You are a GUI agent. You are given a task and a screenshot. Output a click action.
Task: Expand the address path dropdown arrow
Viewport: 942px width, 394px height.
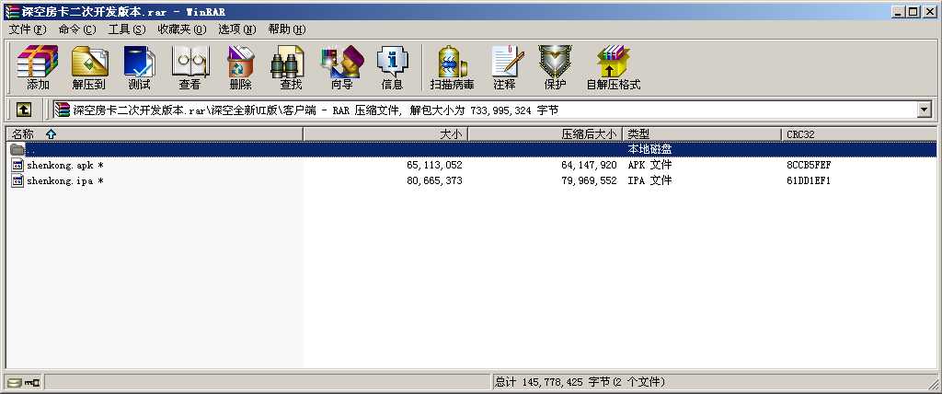coord(924,110)
